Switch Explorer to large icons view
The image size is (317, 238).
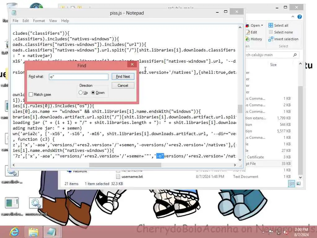(298, 183)
